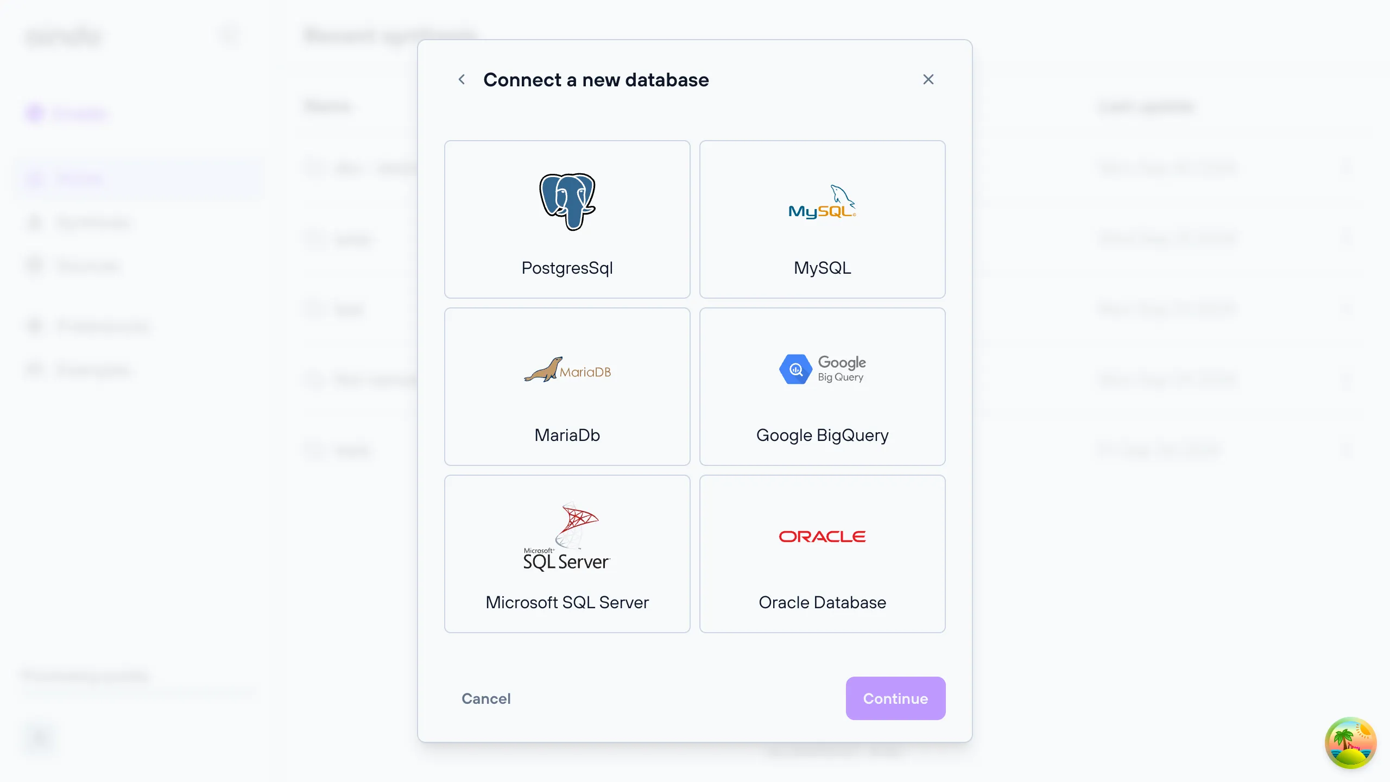Close the connect database dialog
Screen dimensions: 1390x782
(x=928, y=79)
